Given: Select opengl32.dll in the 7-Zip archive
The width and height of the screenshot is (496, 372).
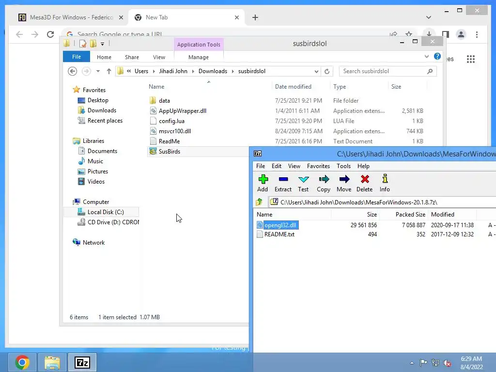Looking at the screenshot, I should 280,225.
